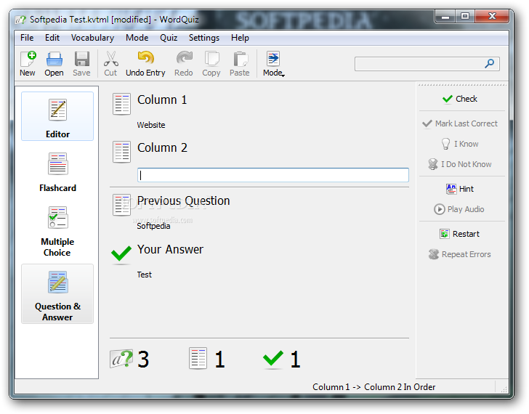Click the search magnifier icon
529x414 pixels.
(490, 63)
